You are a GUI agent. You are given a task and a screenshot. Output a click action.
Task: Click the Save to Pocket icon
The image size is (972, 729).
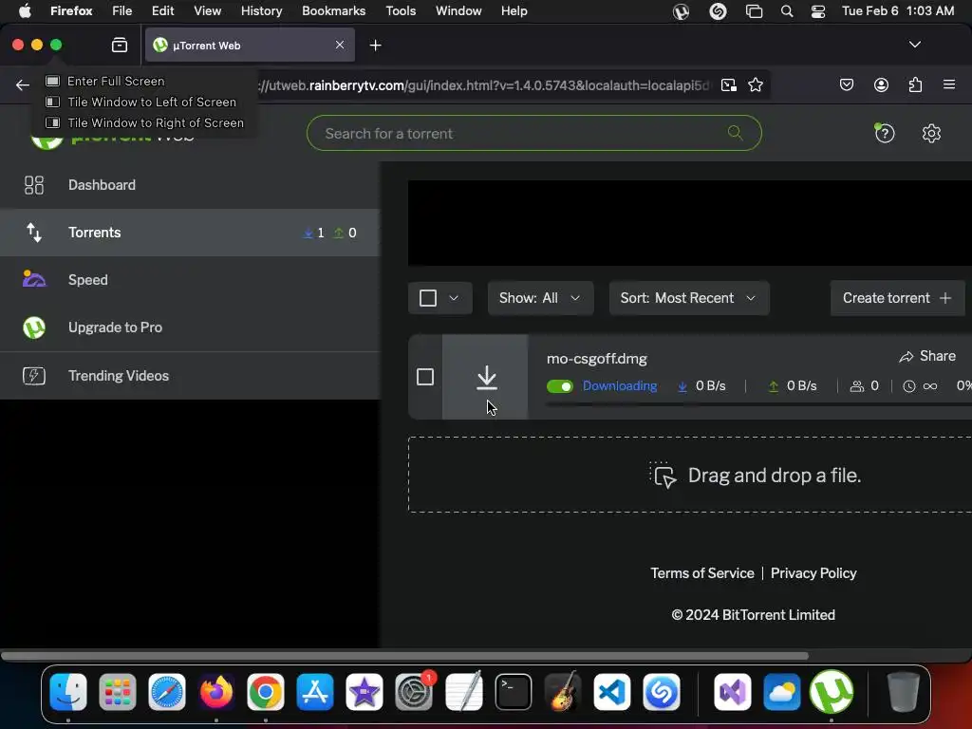coord(846,84)
